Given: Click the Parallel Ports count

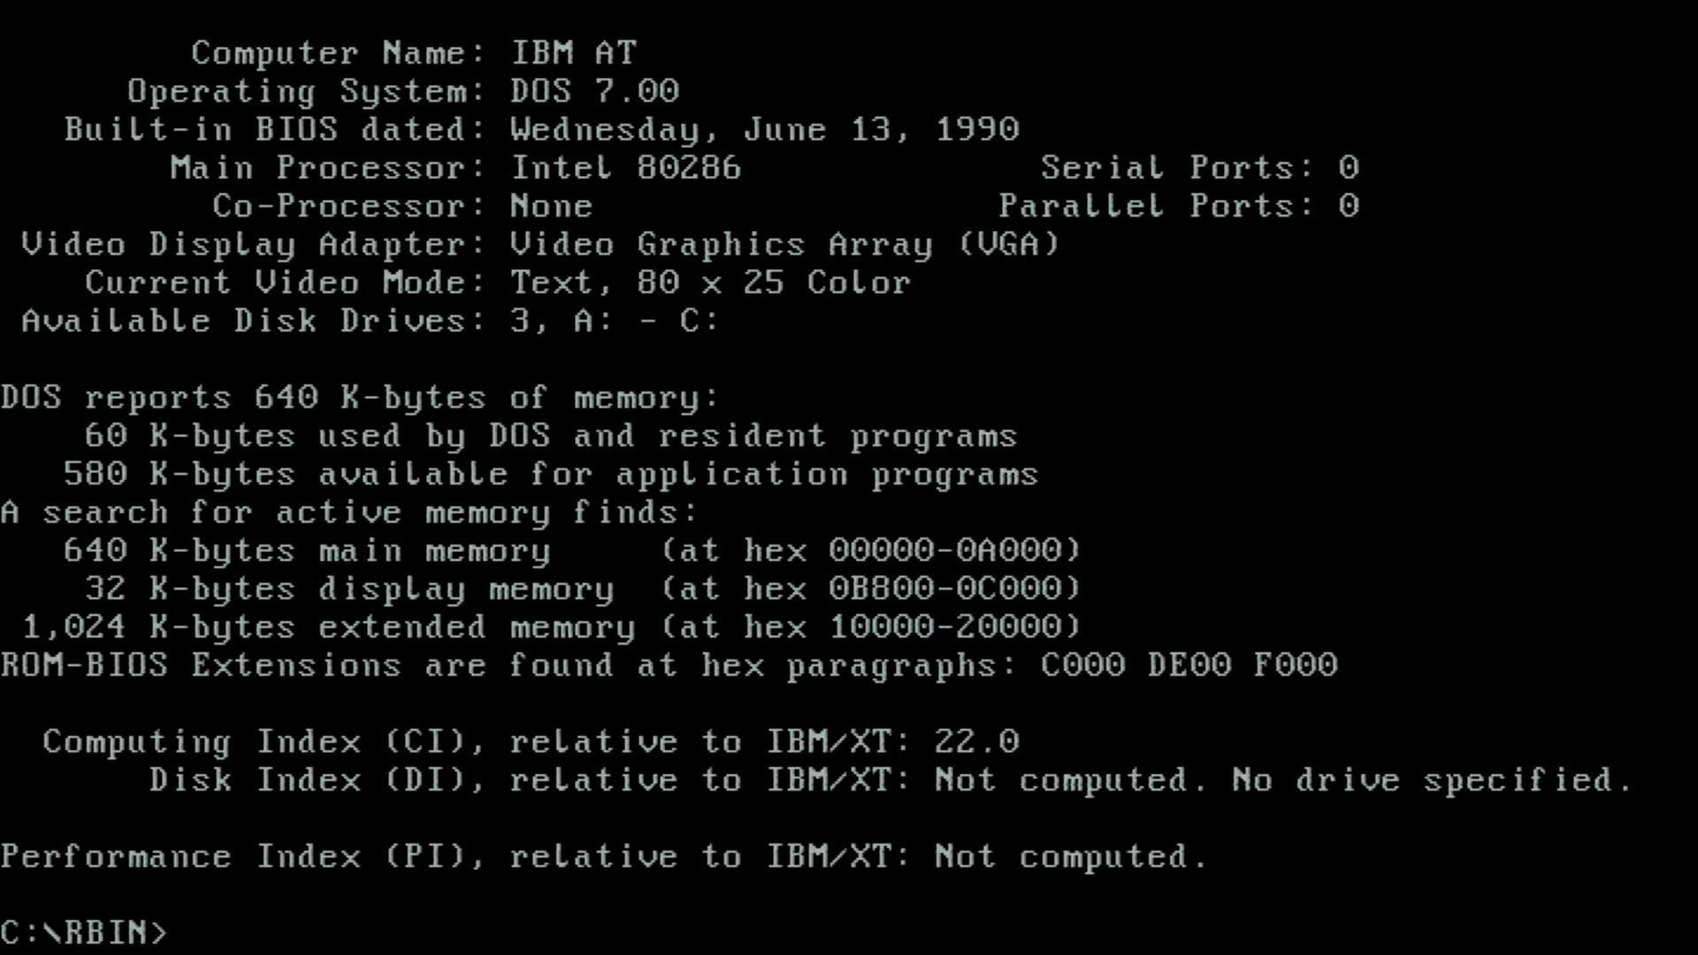Looking at the screenshot, I should (1349, 206).
